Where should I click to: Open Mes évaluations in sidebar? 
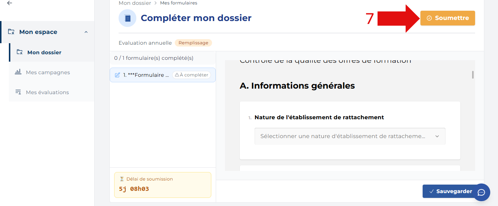click(x=51, y=92)
